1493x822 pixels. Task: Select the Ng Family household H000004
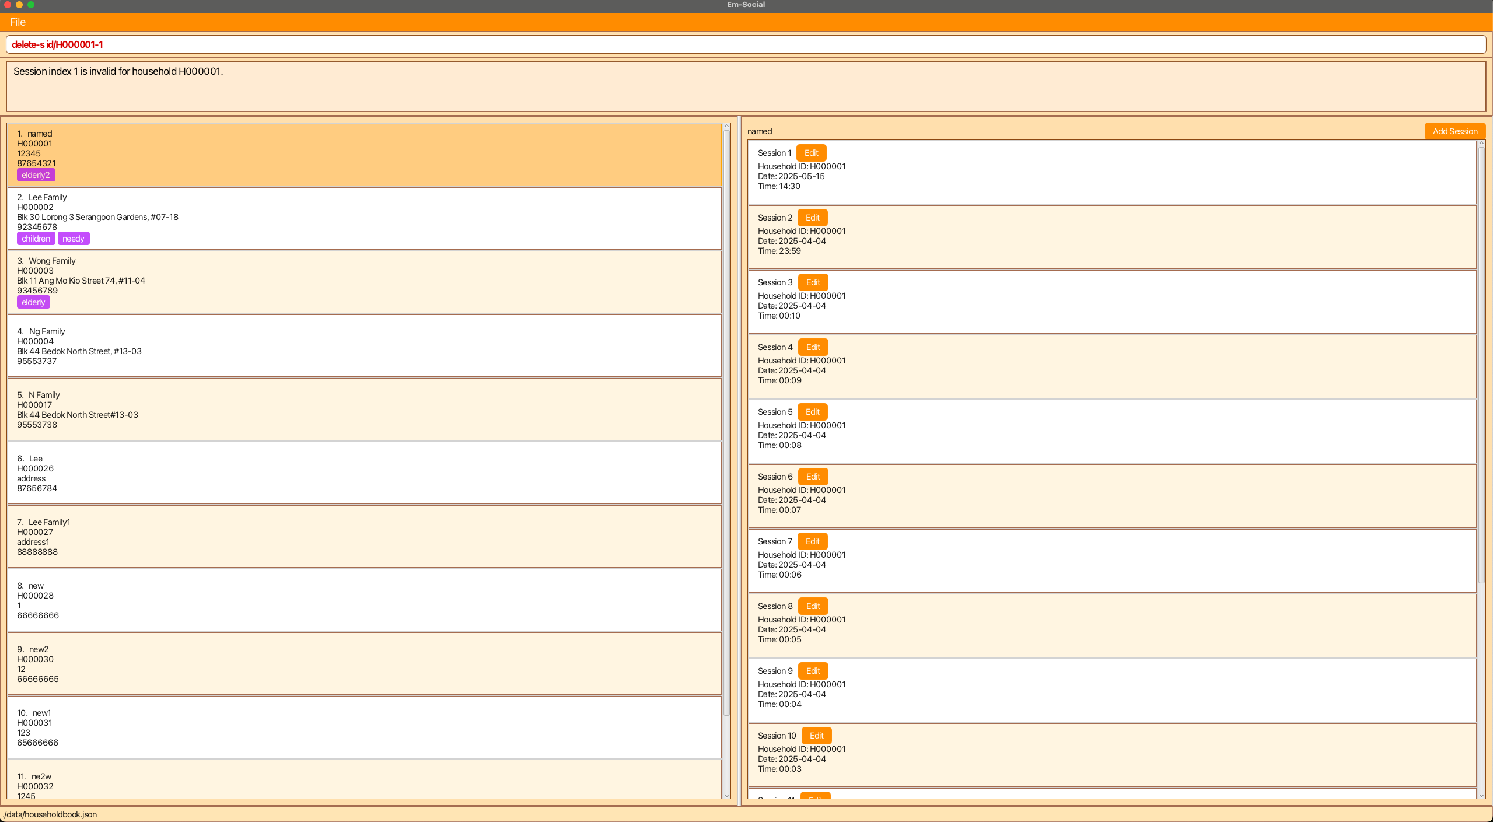(364, 346)
